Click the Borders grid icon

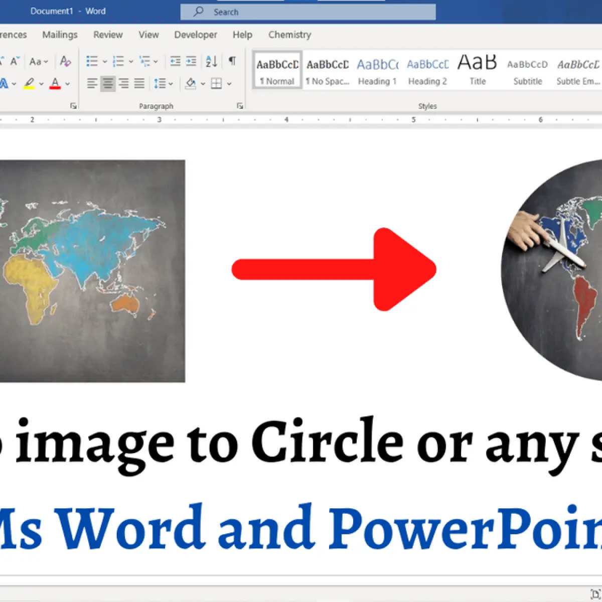coord(216,83)
